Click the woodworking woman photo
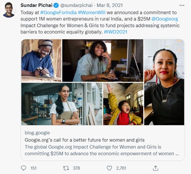 (41, 61)
